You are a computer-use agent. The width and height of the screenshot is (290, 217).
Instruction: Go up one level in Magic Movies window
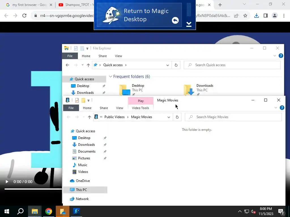pos(89,117)
